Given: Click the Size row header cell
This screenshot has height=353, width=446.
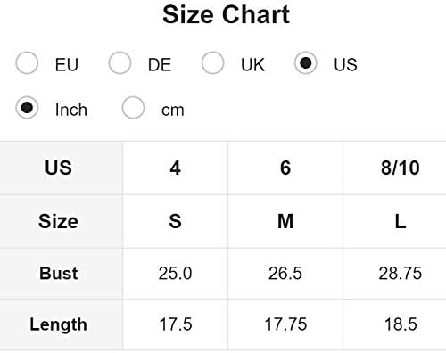Looking at the screenshot, I should pyautogui.click(x=62, y=221).
